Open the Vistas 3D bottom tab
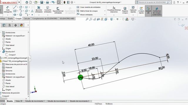The width and height of the screenshot is (188, 105). (19, 101)
